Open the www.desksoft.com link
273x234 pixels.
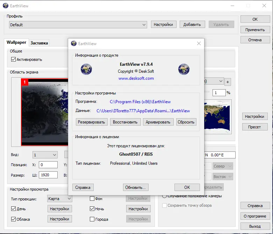click(136, 78)
